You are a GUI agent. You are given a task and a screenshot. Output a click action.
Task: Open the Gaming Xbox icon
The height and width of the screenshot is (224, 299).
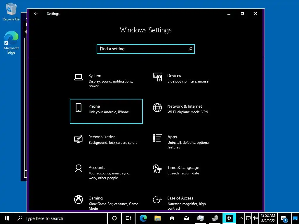click(78, 199)
